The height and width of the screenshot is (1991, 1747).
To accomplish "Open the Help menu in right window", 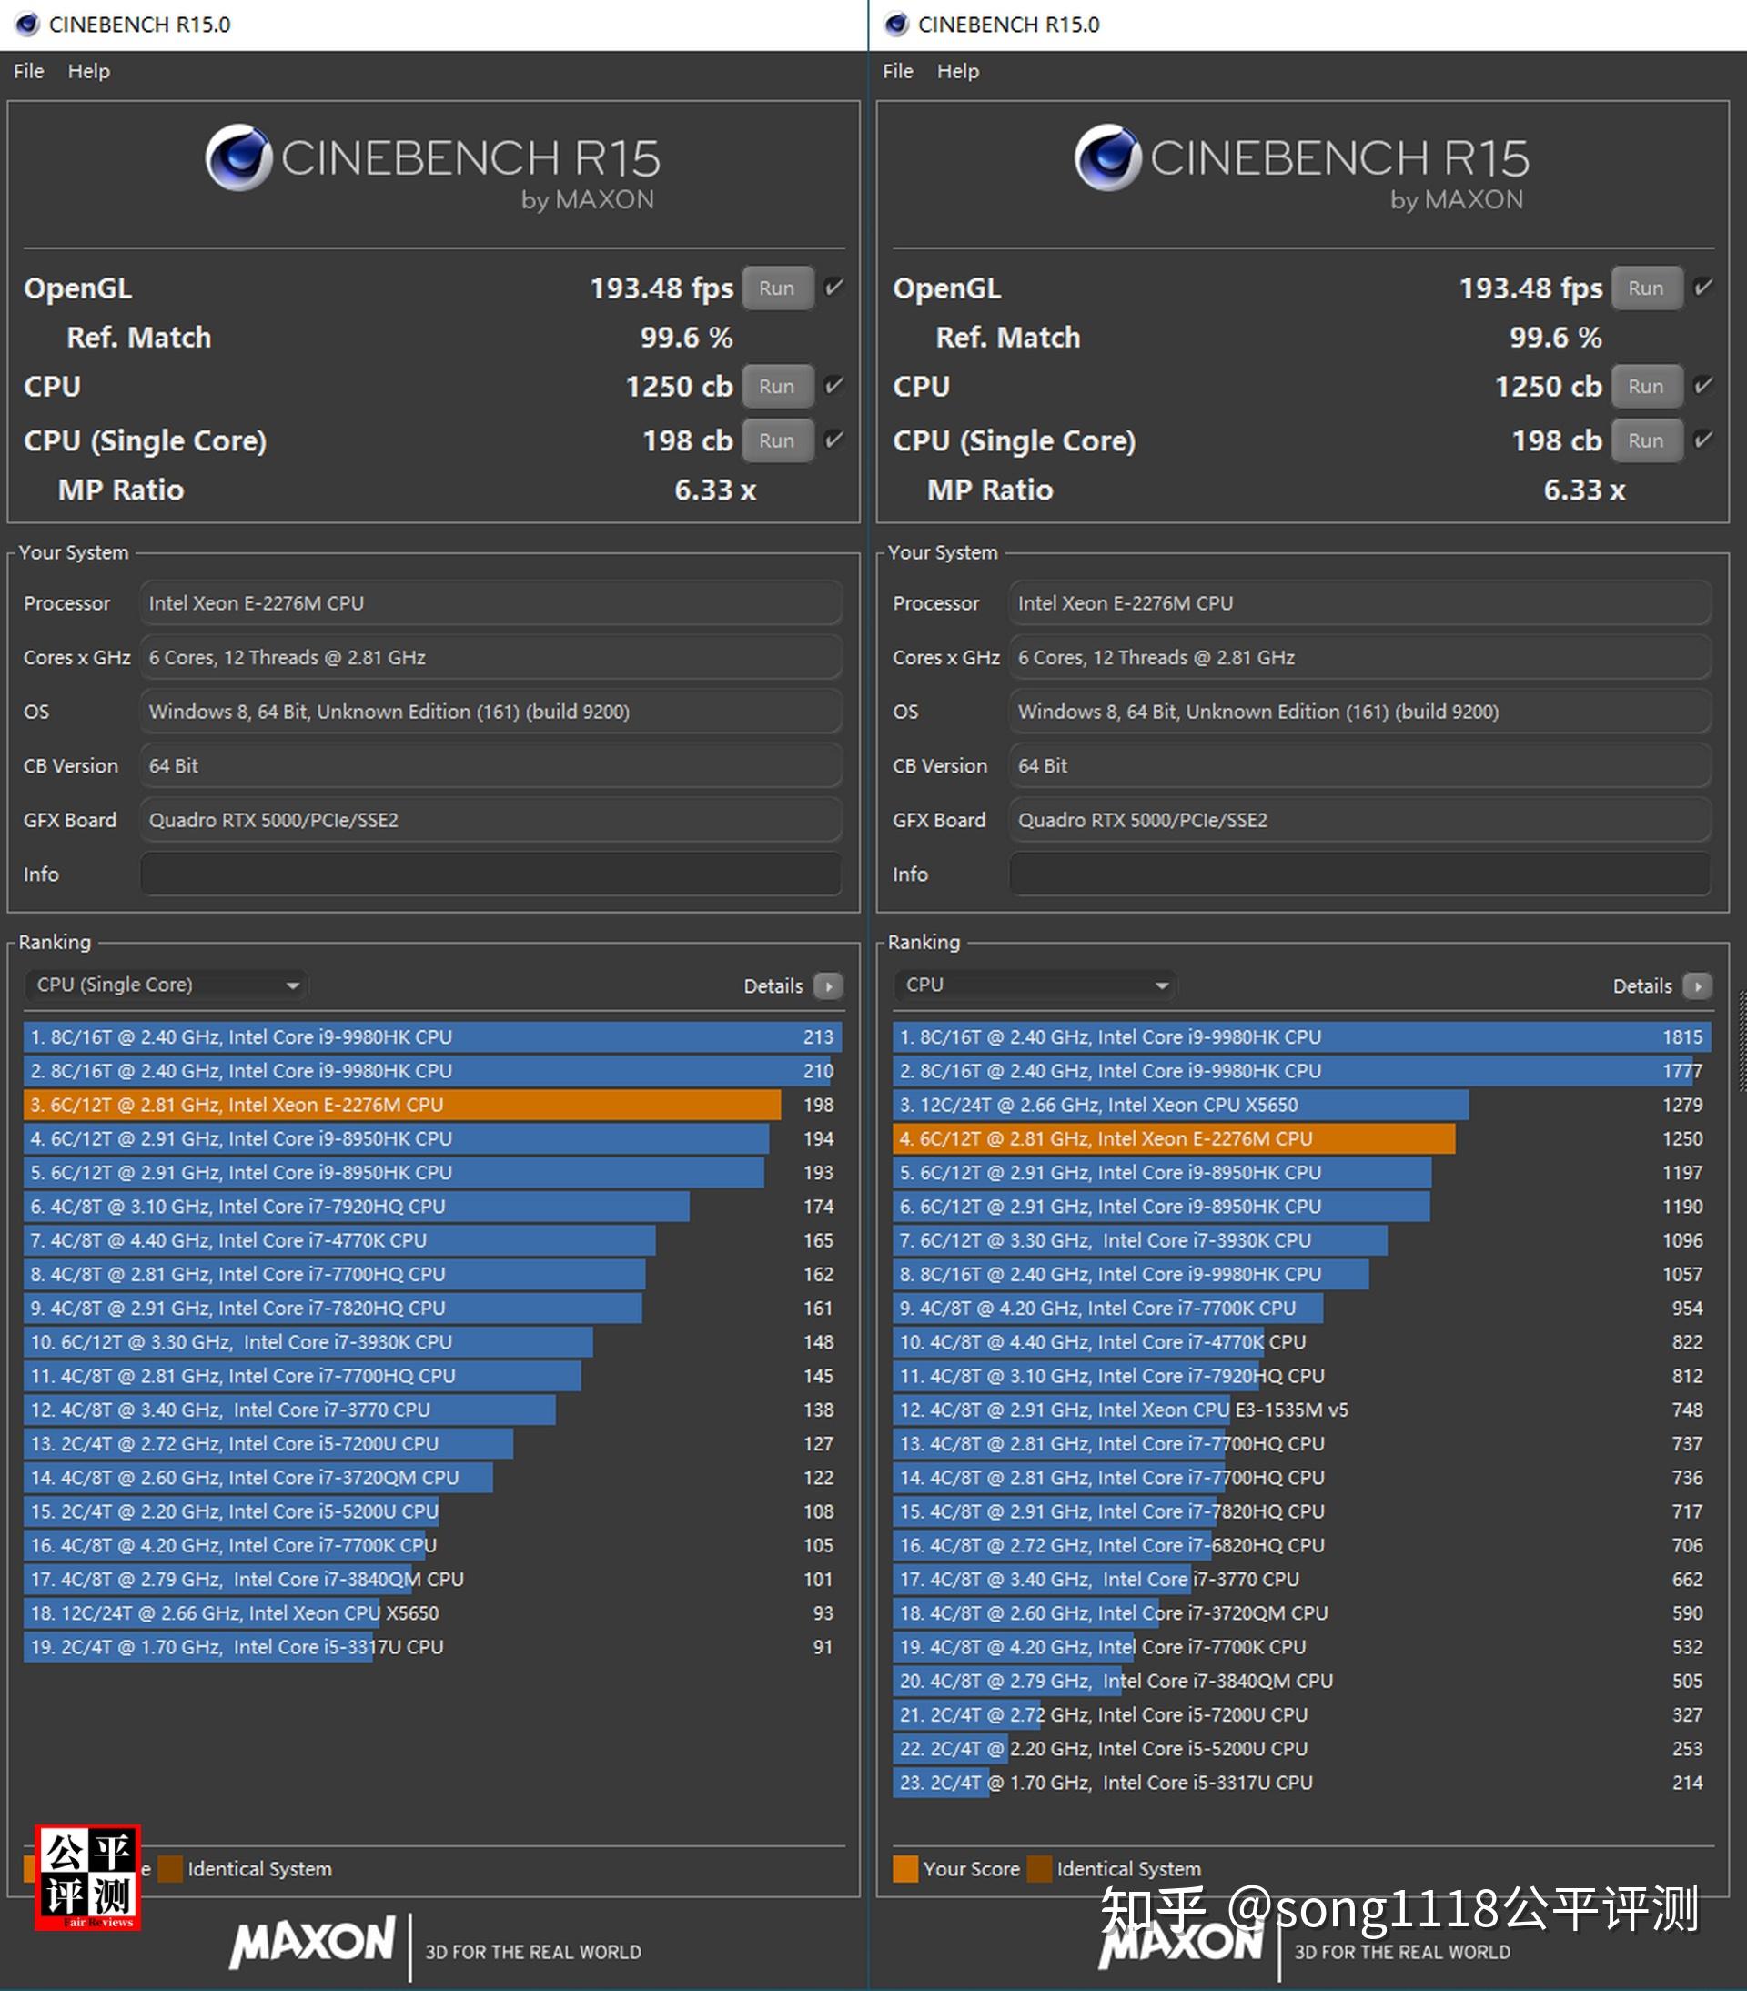I will pos(957,71).
